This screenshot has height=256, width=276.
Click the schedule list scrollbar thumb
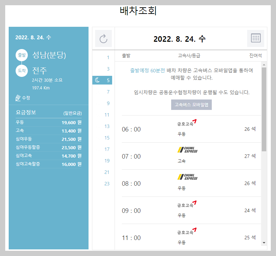(264, 109)
